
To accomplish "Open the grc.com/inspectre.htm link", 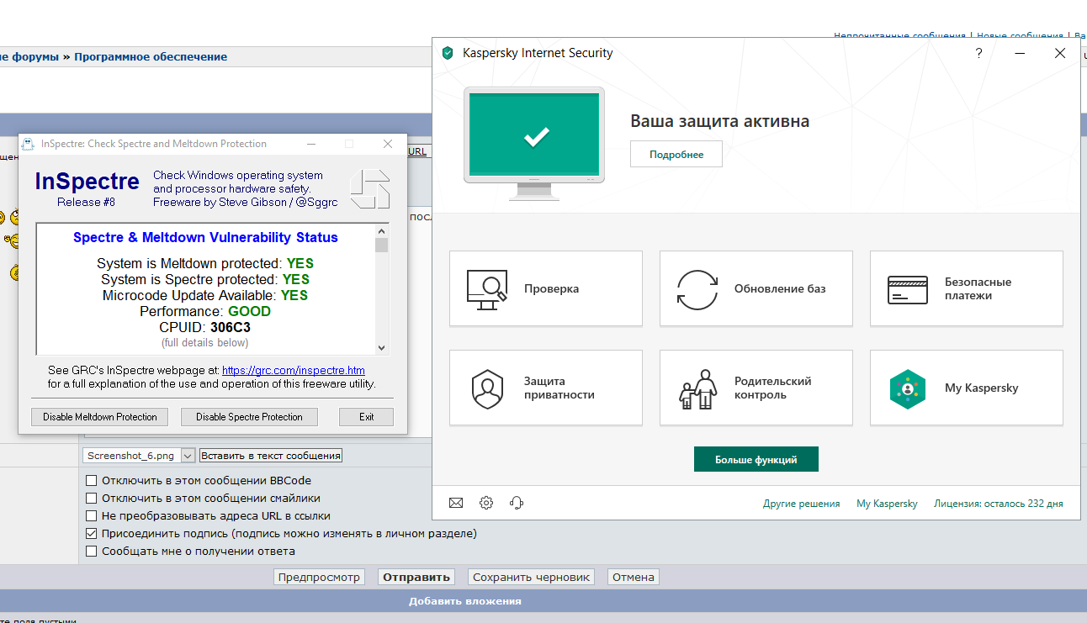I will [x=294, y=370].
